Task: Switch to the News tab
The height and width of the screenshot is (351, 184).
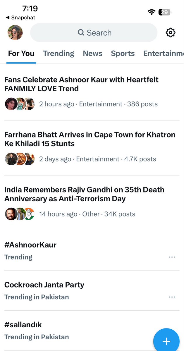Action: click(x=92, y=54)
